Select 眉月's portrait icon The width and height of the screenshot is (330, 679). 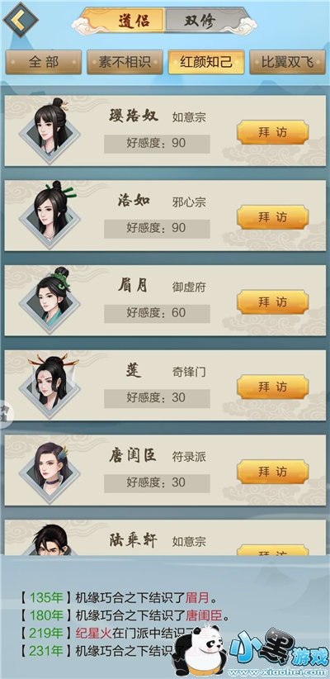click(x=49, y=300)
